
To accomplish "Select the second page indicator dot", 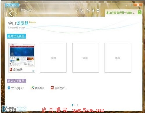I will [75, 105].
